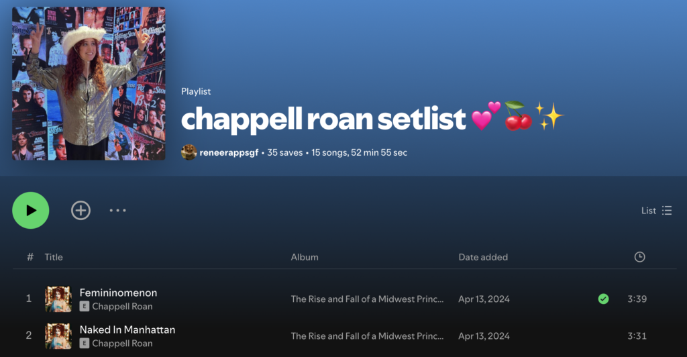Viewport: 687px width, 357px height.
Task: Click the Femininomenon album art thumbnail
Action: (58, 299)
